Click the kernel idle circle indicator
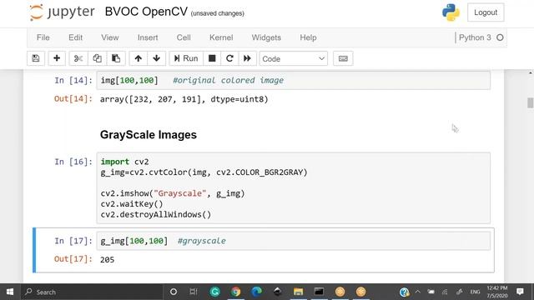The height and width of the screenshot is (300, 534). (500, 37)
